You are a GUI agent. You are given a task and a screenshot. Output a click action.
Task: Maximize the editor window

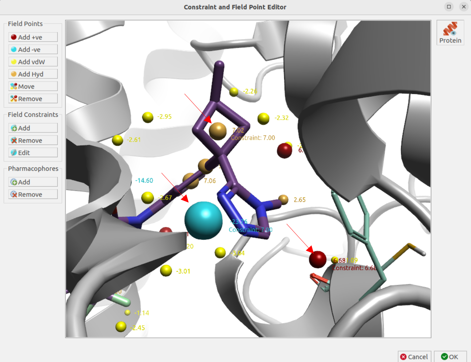449,7
